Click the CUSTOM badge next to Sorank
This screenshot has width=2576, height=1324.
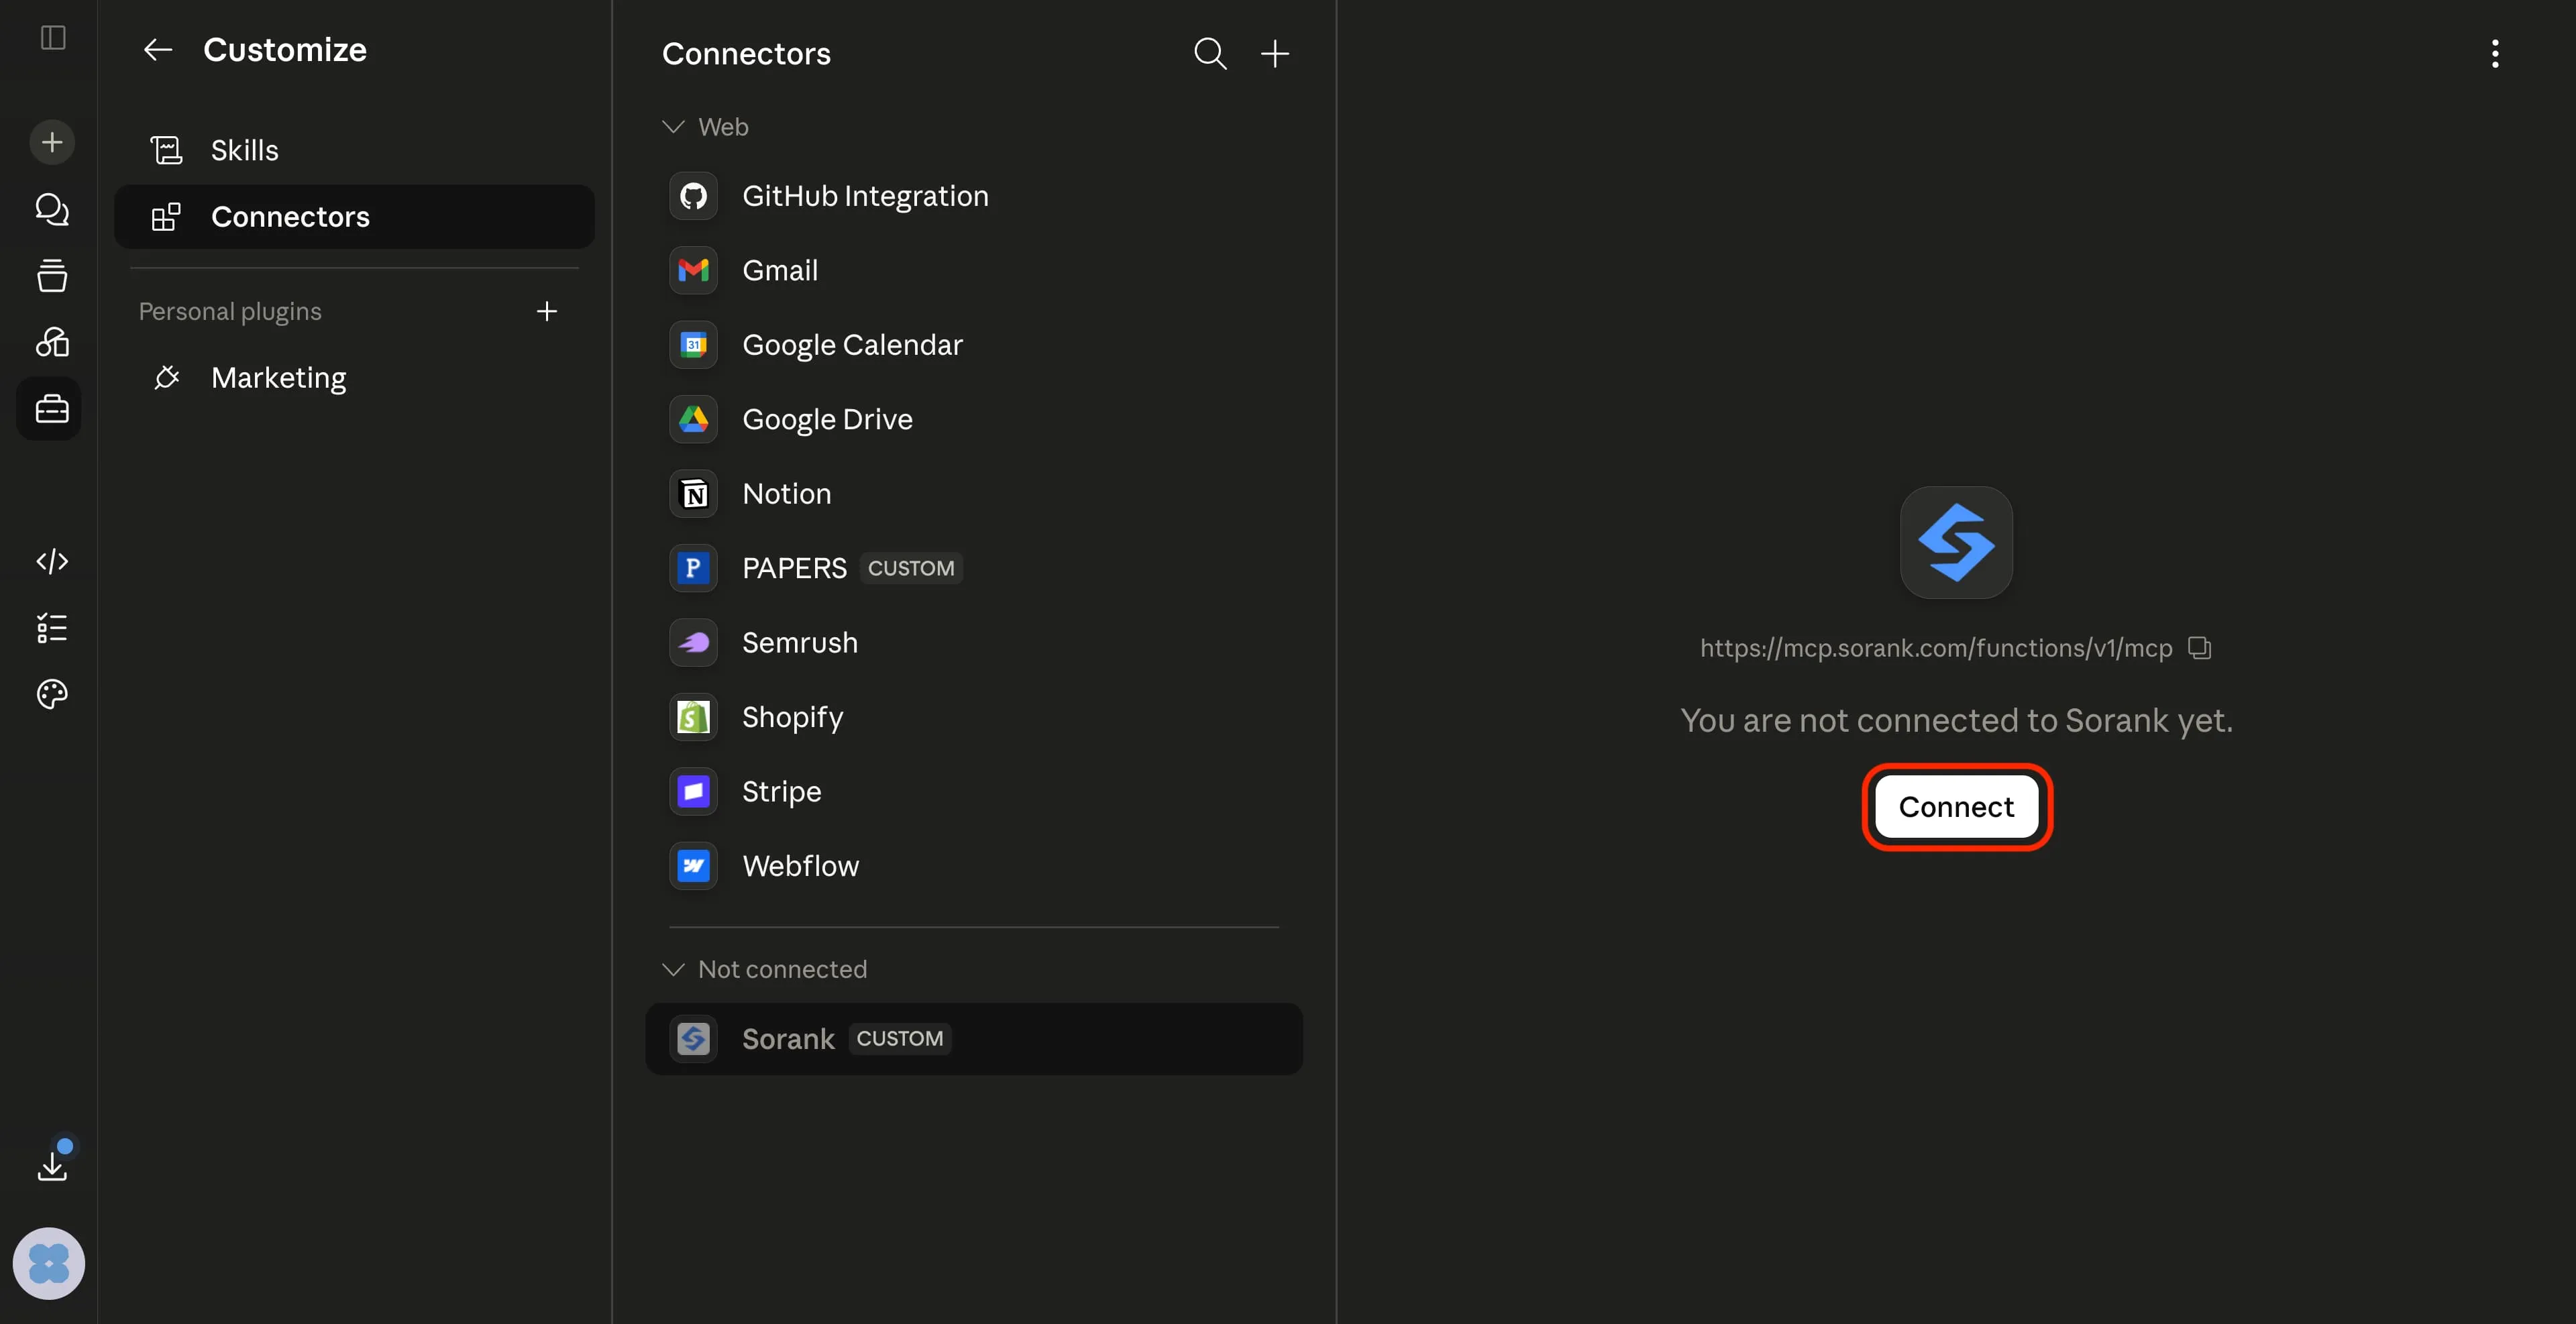900,1039
